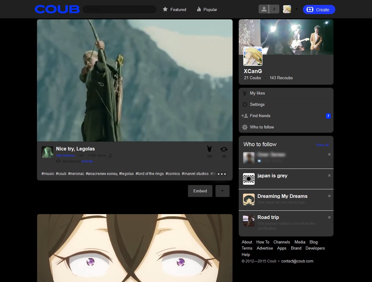Open the Advertise footer link
Image resolution: width=372 pixels, height=282 pixels.
tap(265, 248)
